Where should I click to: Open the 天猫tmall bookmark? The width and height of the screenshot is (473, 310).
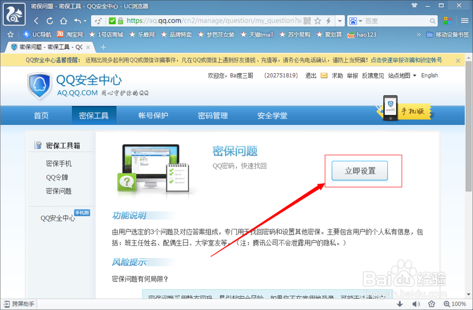pos(257,35)
